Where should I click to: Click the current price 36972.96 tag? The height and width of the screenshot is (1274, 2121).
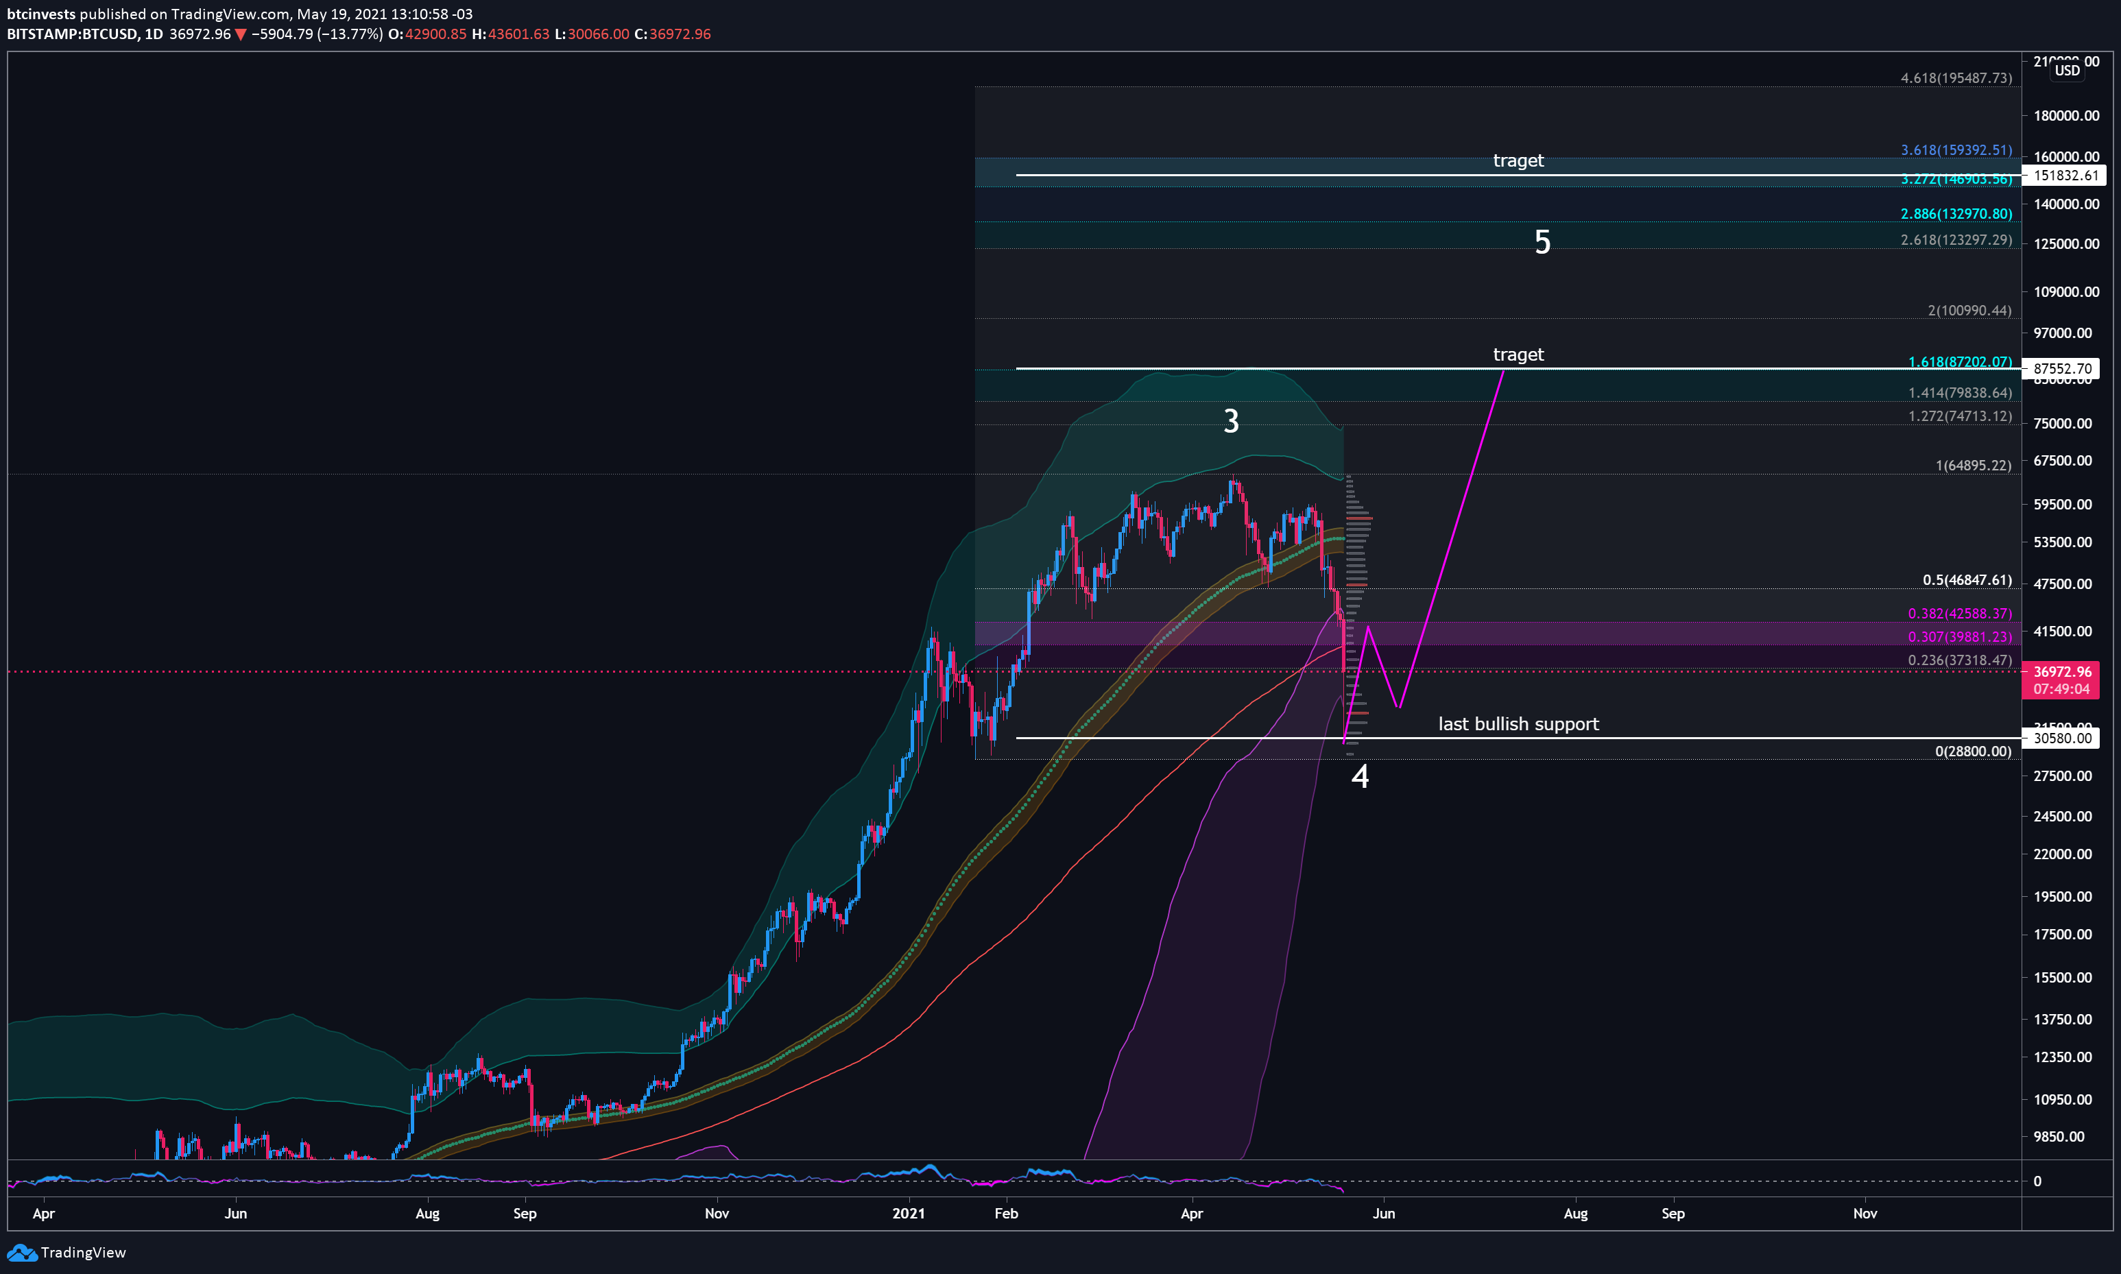click(x=2061, y=671)
